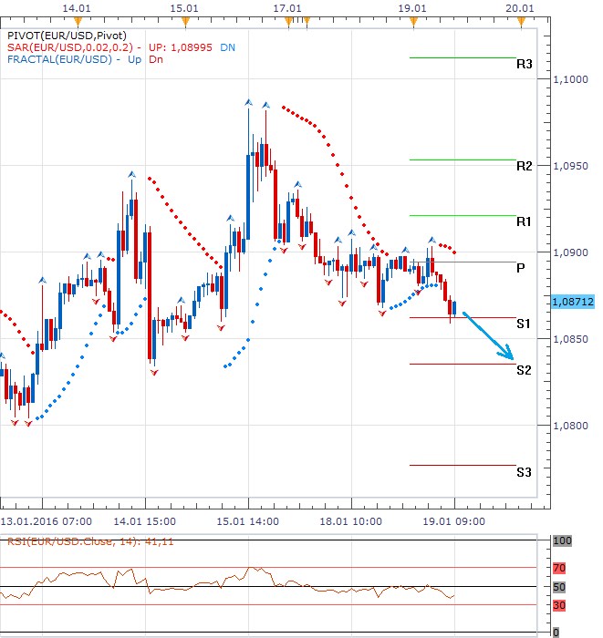
Task: Click the R3 resistance level label
Action: [524, 65]
